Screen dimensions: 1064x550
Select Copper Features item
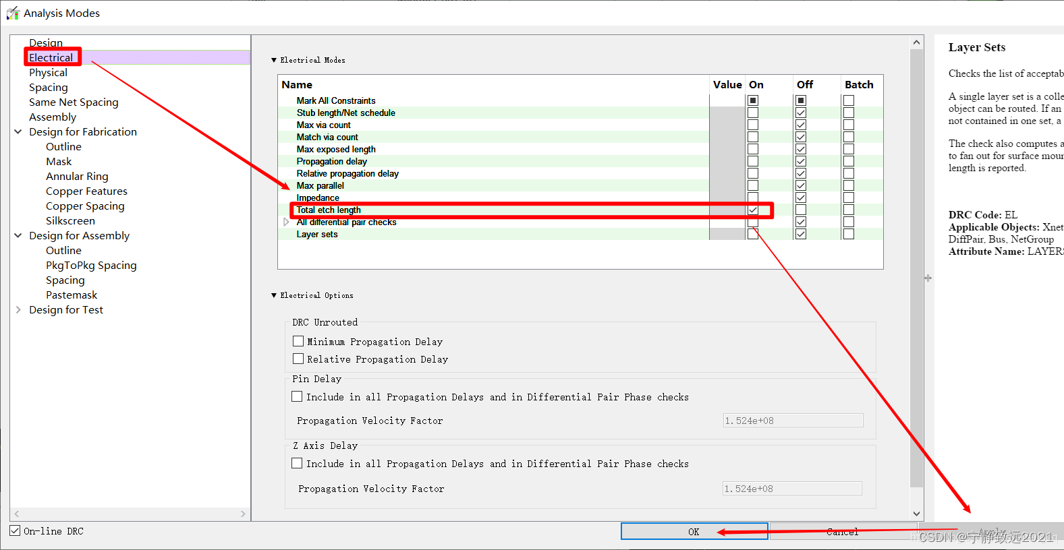point(86,191)
